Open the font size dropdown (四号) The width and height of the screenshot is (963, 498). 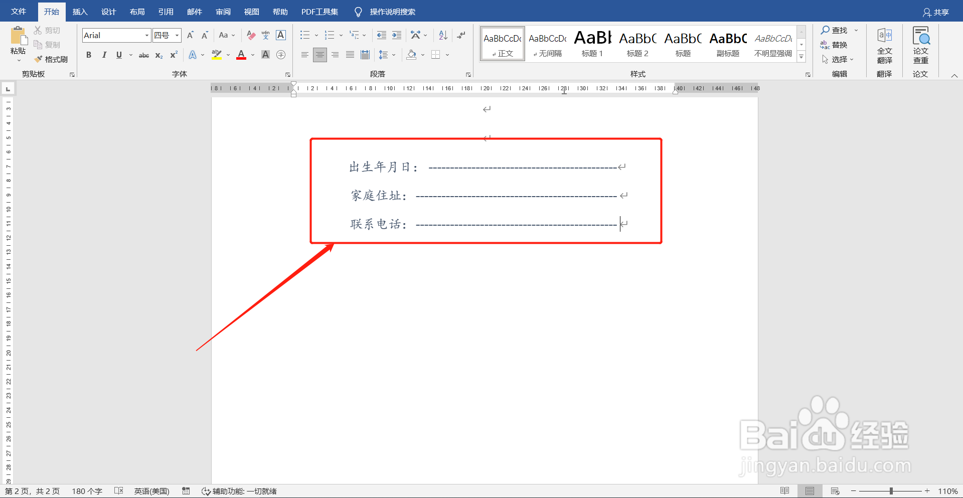pos(177,35)
